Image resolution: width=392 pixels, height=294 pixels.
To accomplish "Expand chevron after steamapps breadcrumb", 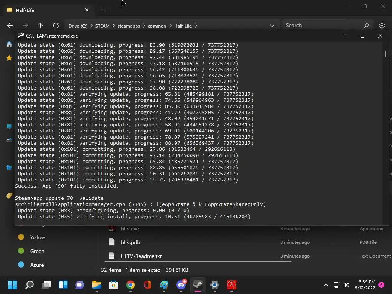I will (x=144, y=26).
